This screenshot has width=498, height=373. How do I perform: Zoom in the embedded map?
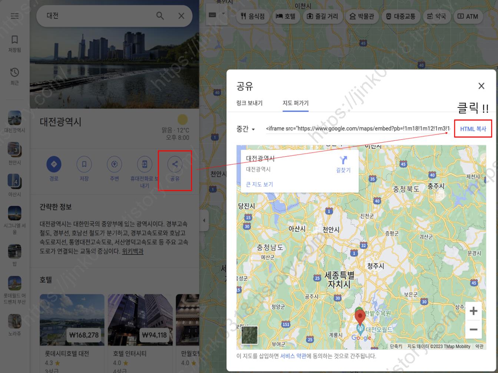point(473,311)
